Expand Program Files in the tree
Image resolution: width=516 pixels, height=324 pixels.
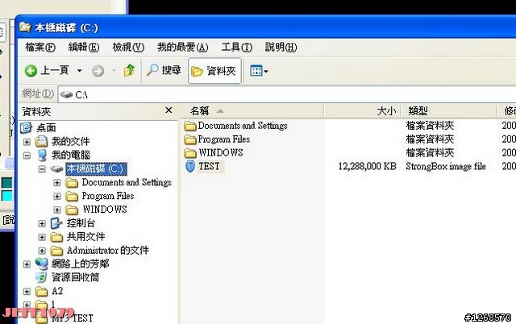(57, 196)
